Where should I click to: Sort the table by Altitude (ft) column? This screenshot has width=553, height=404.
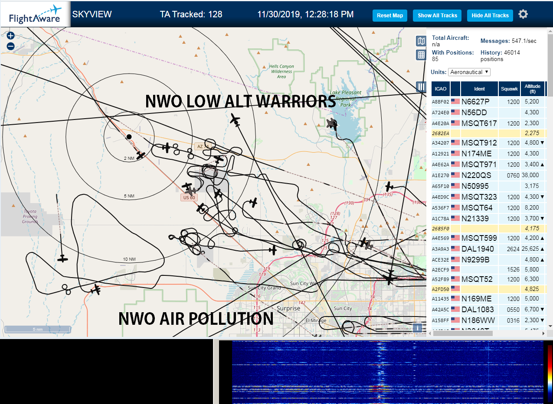pos(532,89)
